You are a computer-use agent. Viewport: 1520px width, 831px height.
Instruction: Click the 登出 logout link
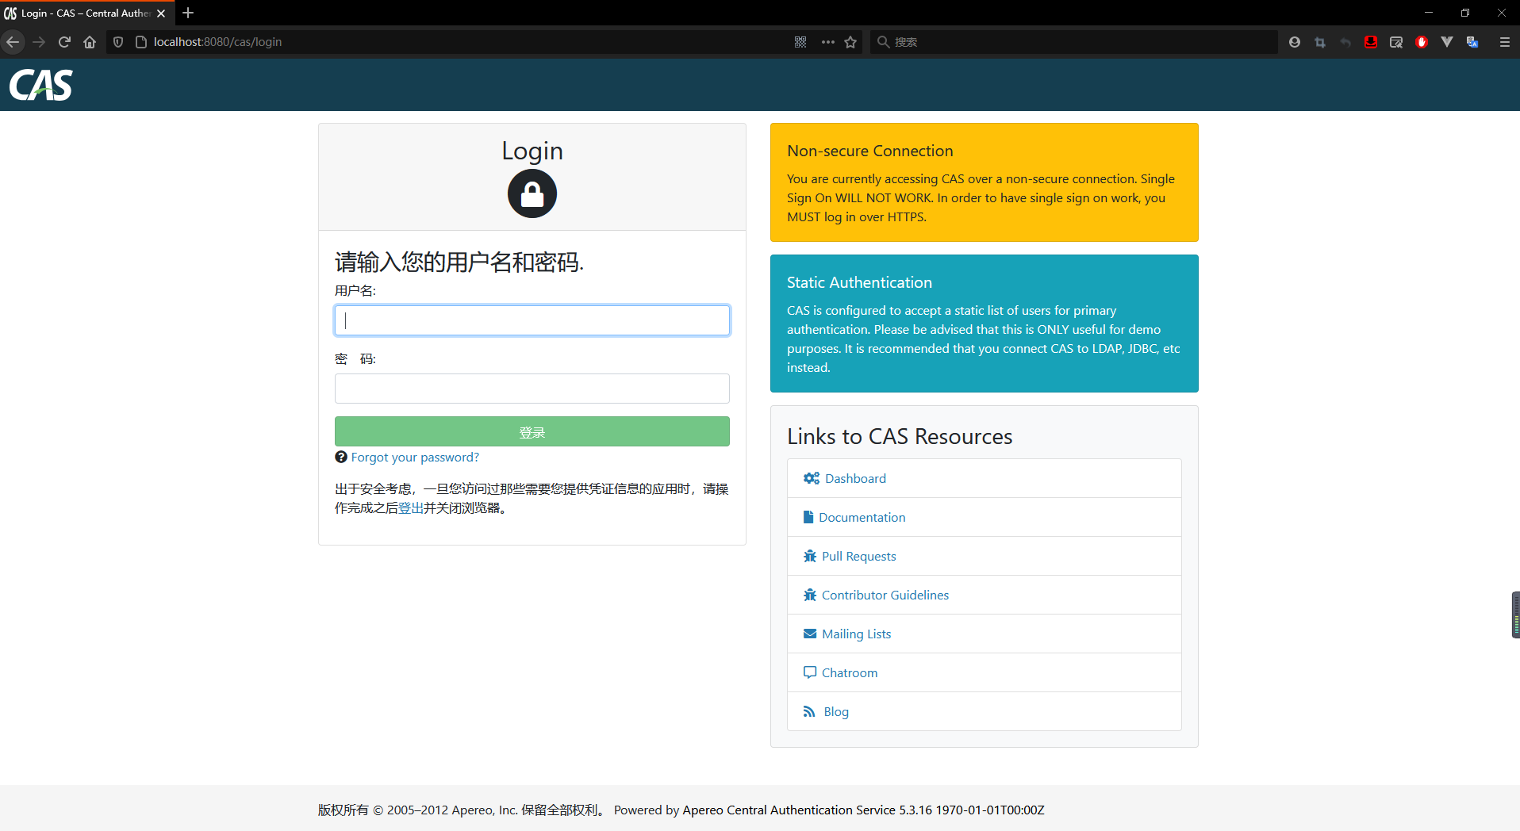(410, 508)
